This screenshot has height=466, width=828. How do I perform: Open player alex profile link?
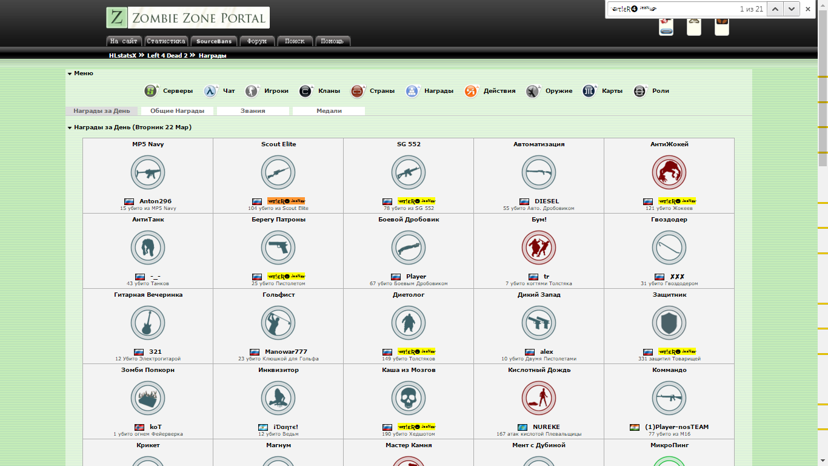click(547, 351)
